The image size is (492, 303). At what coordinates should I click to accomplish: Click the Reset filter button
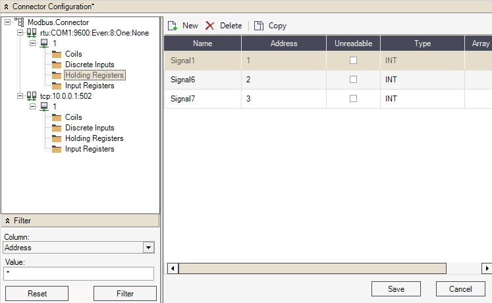[x=37, y=294]
